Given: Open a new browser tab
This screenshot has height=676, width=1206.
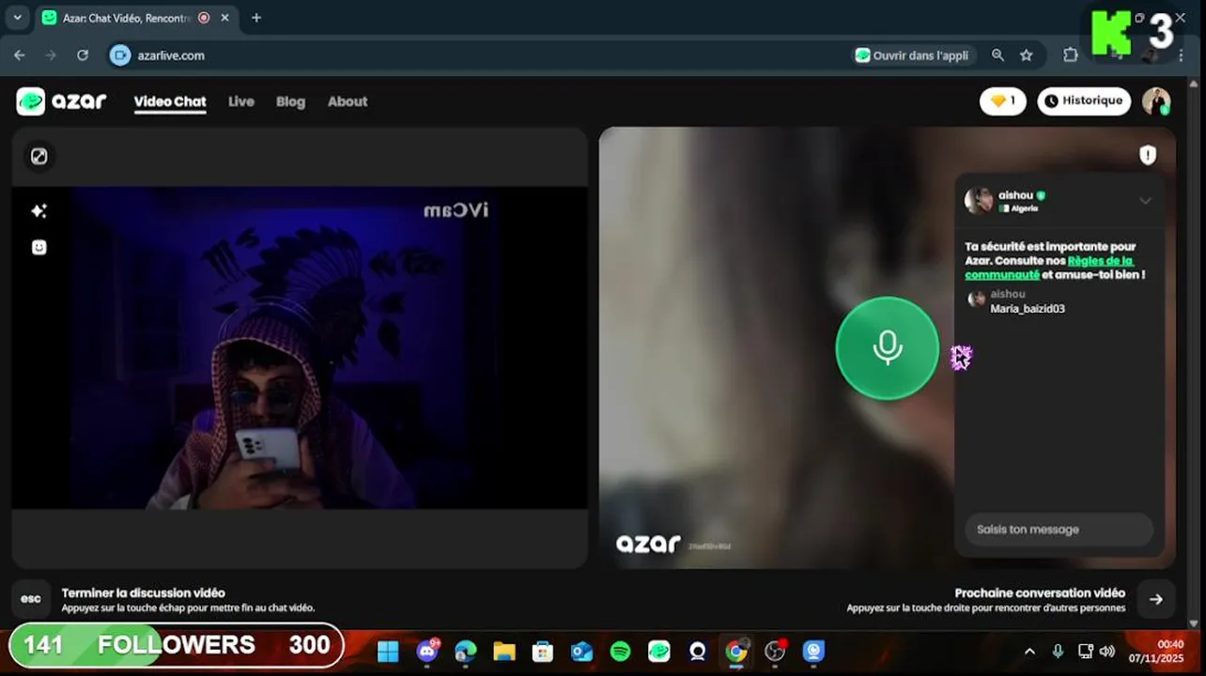Looking at the screenshot, I should point(256,18).
